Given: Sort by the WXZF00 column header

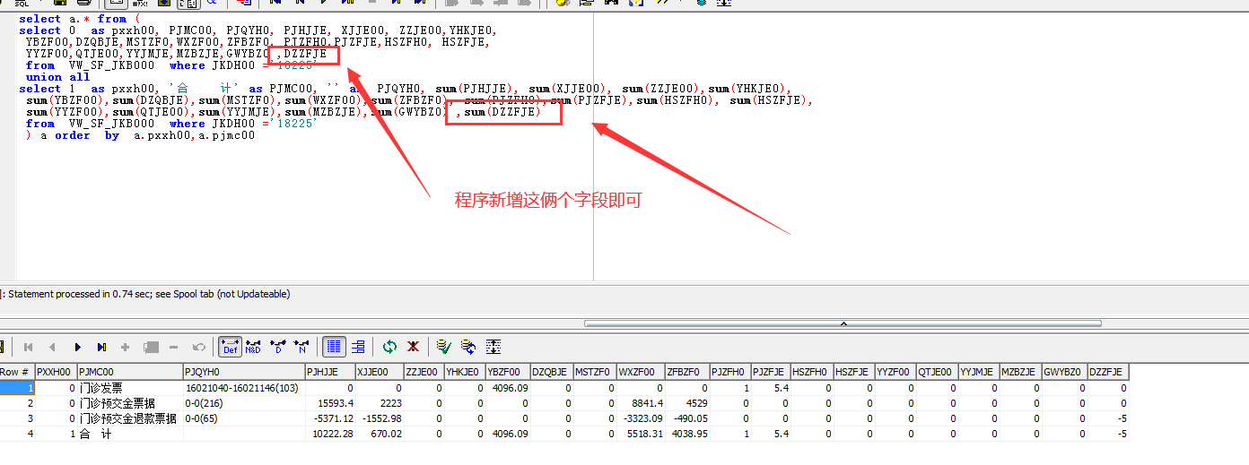Looking at the screenshot, I should coord(641,372).
